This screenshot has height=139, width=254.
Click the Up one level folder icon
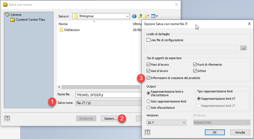click(140, 16)
